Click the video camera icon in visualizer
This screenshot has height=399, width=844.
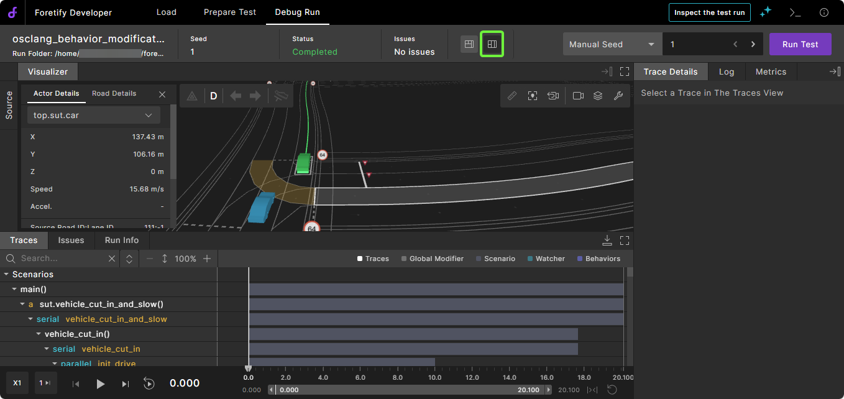pos(578,96)
